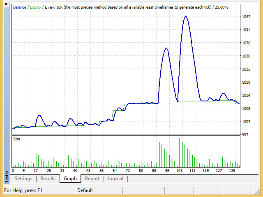Open the Settings tab
263x197 pixels.
(x=23, y=179)
